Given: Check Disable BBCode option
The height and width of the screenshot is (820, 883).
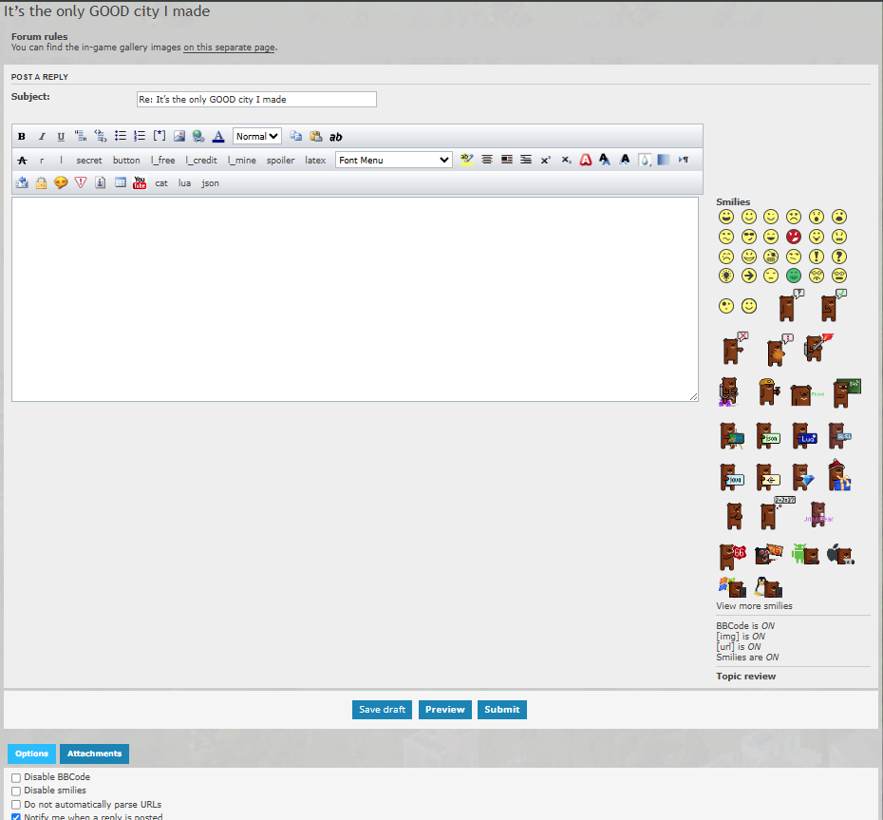Looking at the screenshot, I should point(16,778).
